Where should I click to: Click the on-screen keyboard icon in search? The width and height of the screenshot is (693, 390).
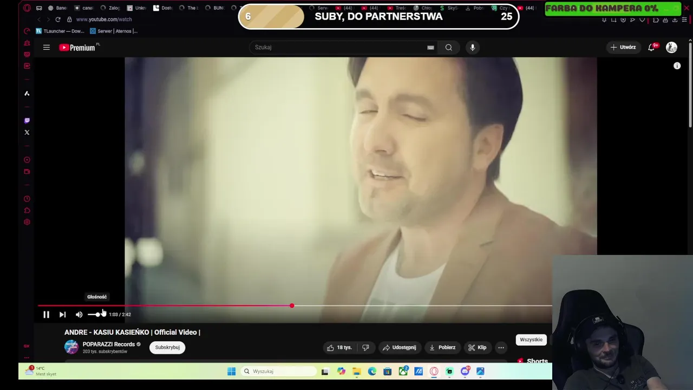click(430, 48)
